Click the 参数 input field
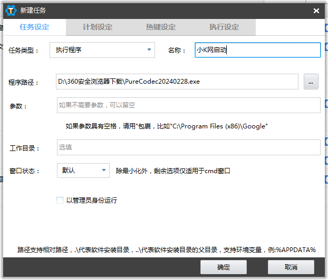Screen dimensions: 328x280 [x=188, y=105]
